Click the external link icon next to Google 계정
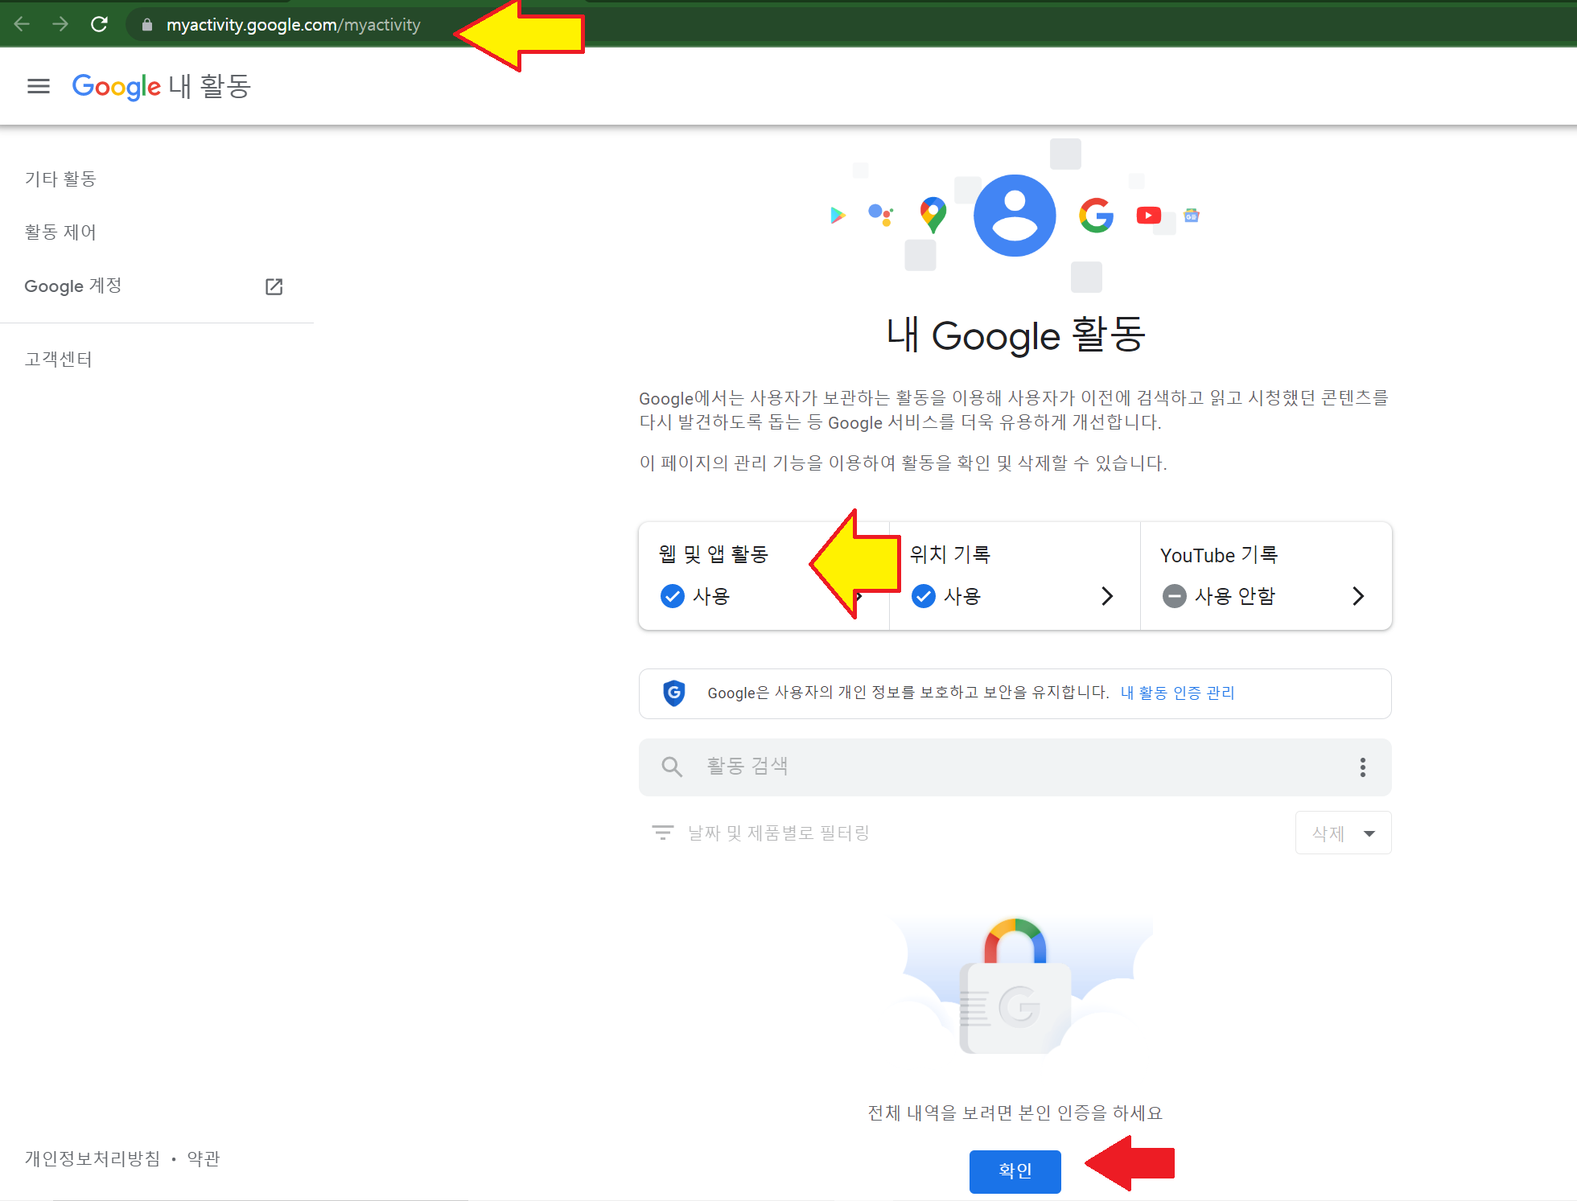This screenshot has width=1577, height=1201. (274, 286)
